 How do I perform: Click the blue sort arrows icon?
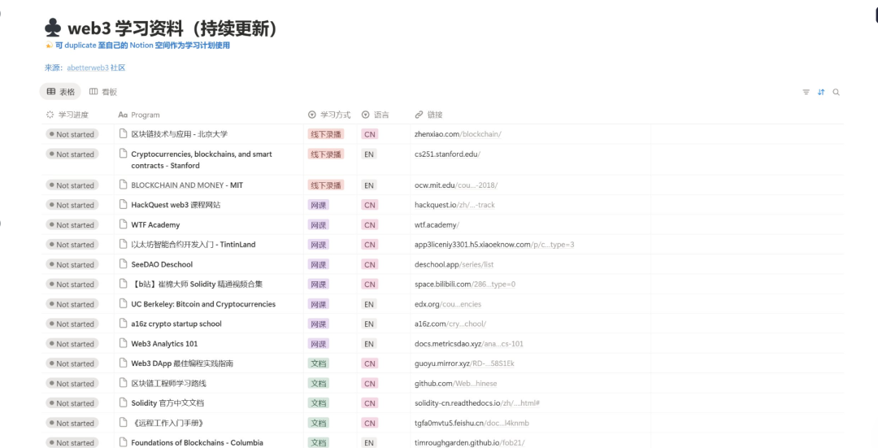[821, 93]
